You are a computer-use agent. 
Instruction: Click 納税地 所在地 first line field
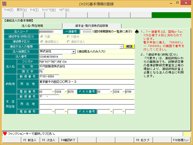pos(87,82)
